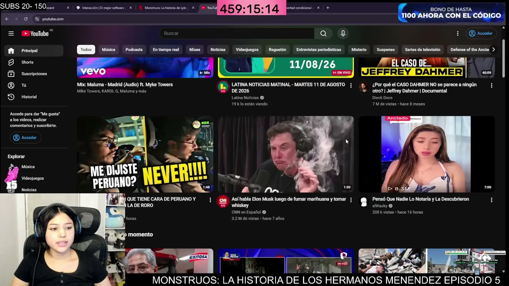Play the Jeffrey Dahmer video thumbnail
The height and width of the screenshot is (286, 509).
[x=427, y=68]
